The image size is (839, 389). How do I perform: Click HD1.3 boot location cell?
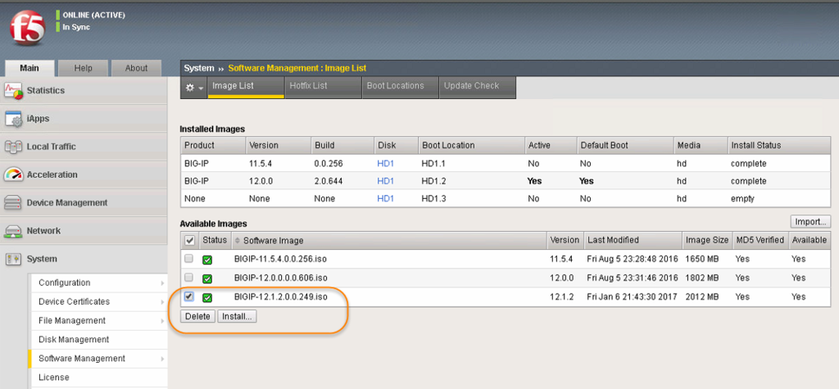click(x=434, y=198)
